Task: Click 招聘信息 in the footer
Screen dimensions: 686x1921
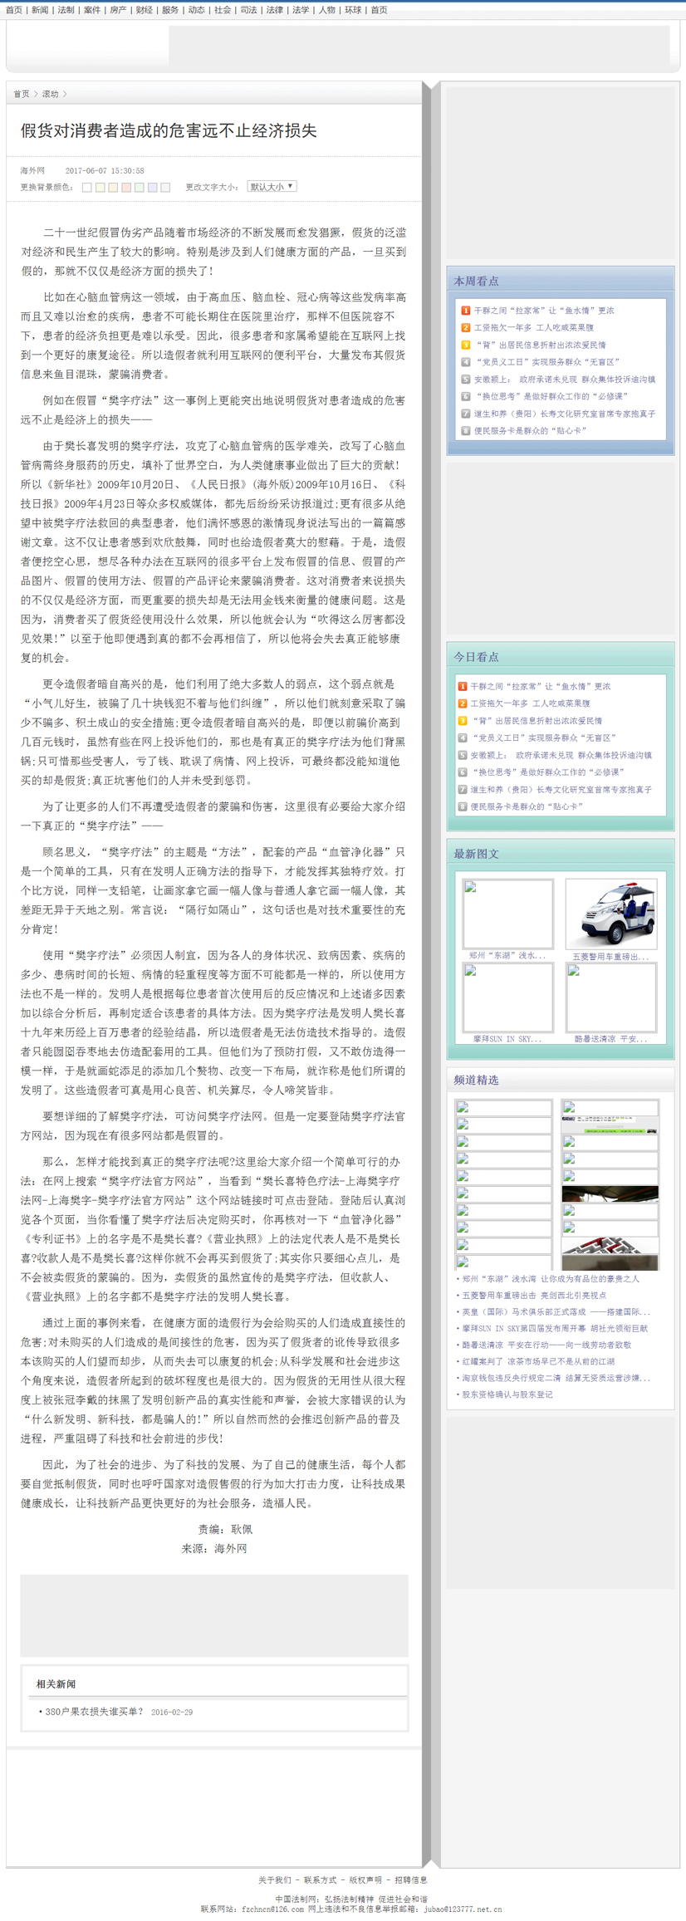Action: [411, 1879]
